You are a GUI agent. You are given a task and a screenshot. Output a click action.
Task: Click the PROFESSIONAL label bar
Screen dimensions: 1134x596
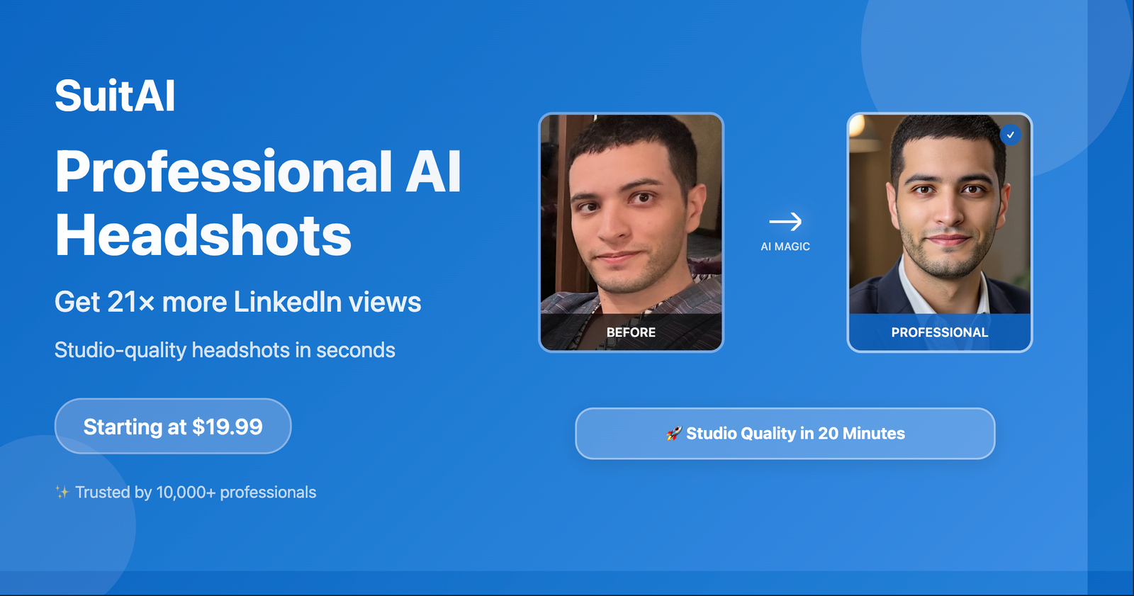940,332
